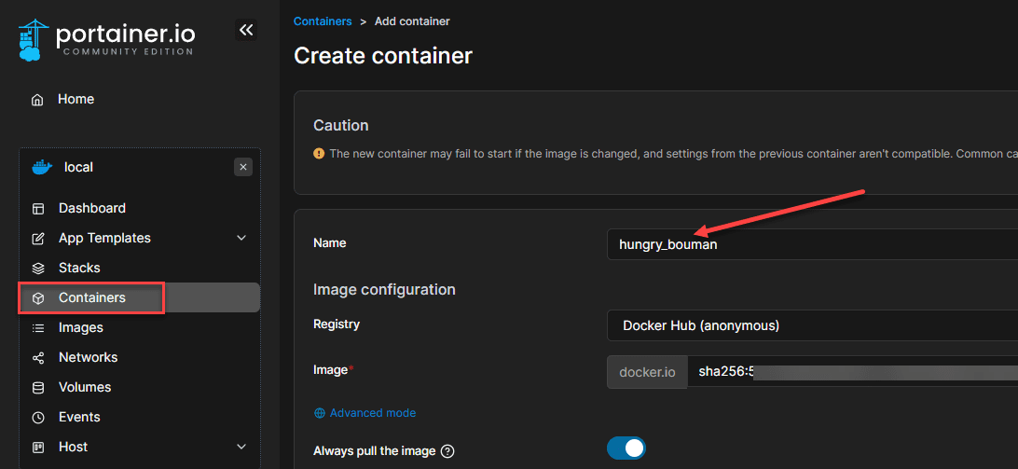Collapse the sidebar with double-chevron icon
Screen dimensions: 1018x469
click(246, 30)
